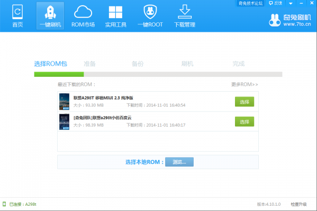Select the 奇兔团队 仿百度云 ROM
This screenshot has width=317, height=211.
tap(244, 121)
